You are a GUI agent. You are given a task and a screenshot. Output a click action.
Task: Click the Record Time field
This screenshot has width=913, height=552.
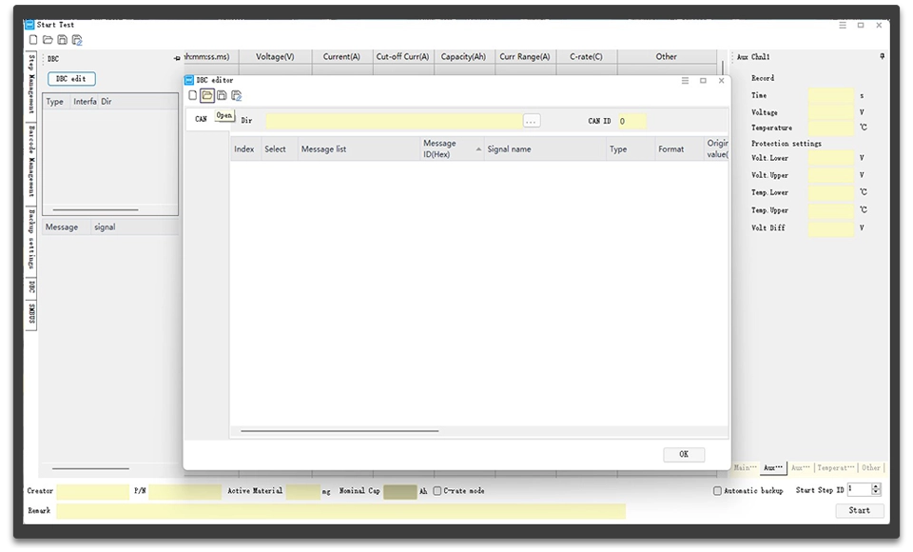tap(831, 95)
